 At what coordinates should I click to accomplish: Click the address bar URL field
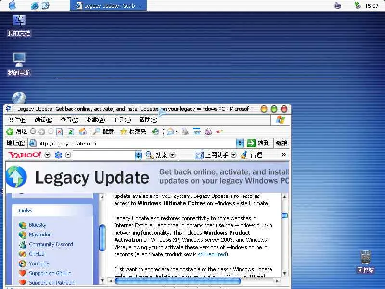click(x=137, y=143)
